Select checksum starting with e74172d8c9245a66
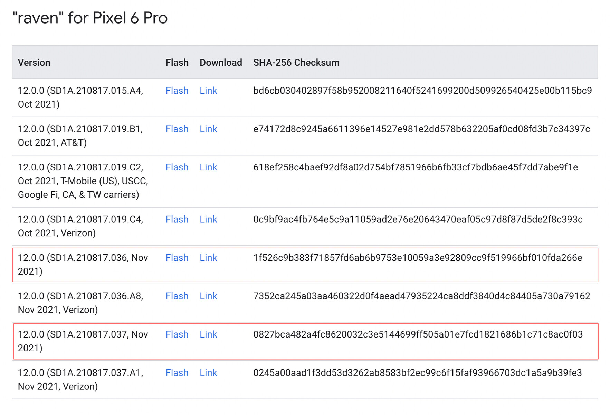The width and height of the screenshot is (610, 415). click(x=422, y=129)
